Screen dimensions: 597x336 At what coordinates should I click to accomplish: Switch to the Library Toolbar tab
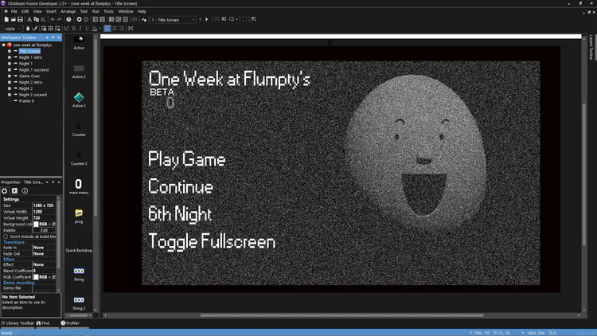coord(18,323)
